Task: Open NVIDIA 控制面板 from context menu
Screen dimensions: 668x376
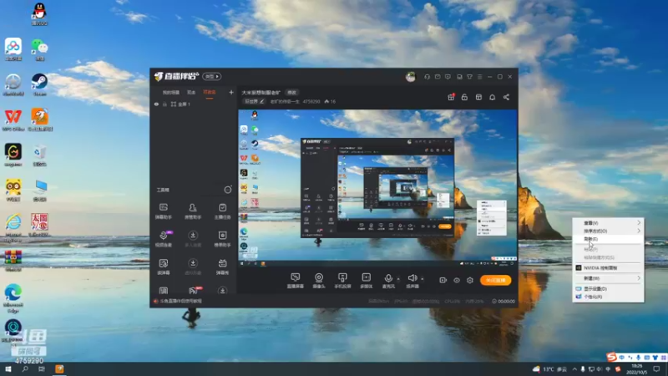Action: point(608,267)
